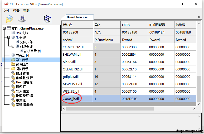This screenshot has height=134, width=204.
Task: Click the 可选头部 page icon
Action: click(x=17, y=46)
